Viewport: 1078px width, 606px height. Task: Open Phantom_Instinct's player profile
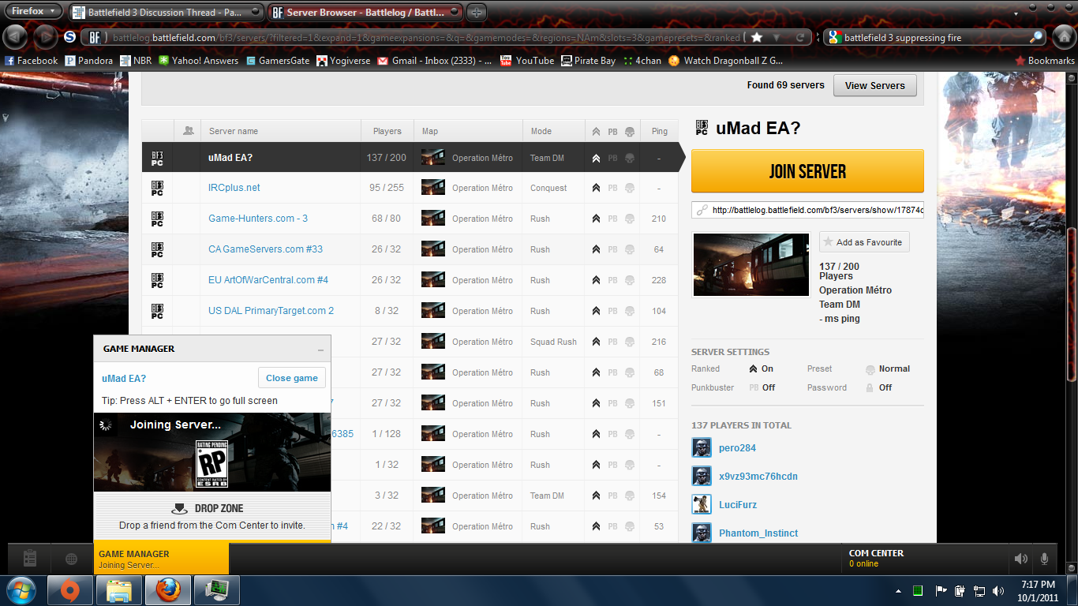pyautogui.click(x=758, y=533)
